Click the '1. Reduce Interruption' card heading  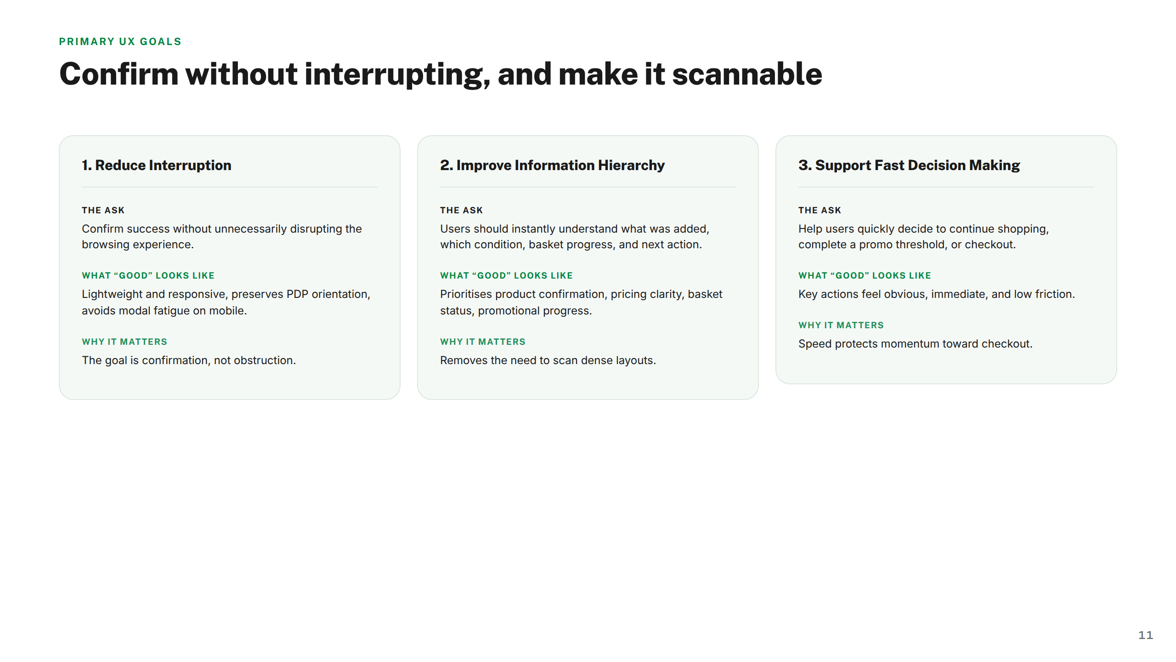[x=156, y=165]
